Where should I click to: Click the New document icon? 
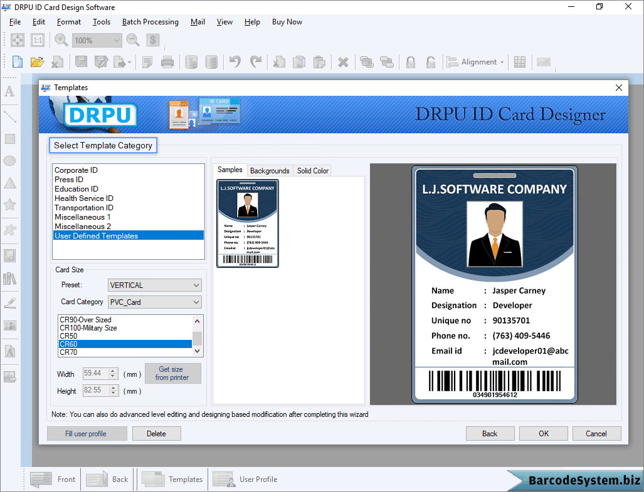pos(18,62)
